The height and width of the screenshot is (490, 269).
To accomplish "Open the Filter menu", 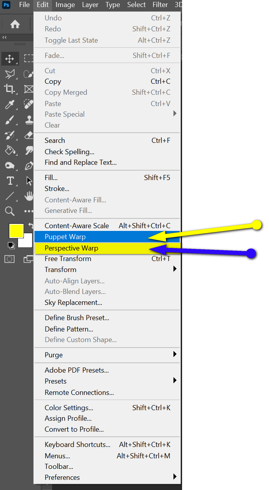I will [x=160, y=5].
